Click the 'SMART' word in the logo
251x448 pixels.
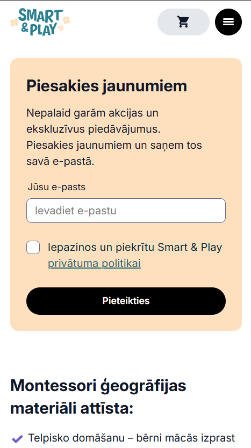[41, 17]
